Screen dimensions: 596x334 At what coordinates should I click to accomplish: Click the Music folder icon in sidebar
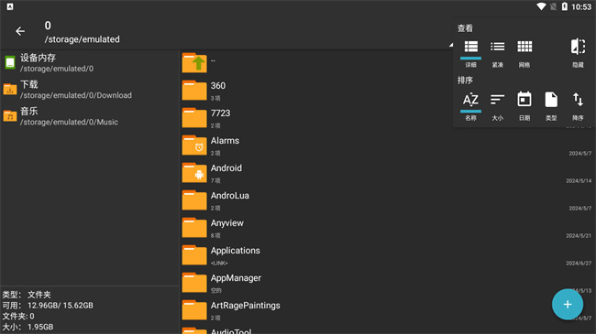tap(10, 116)
